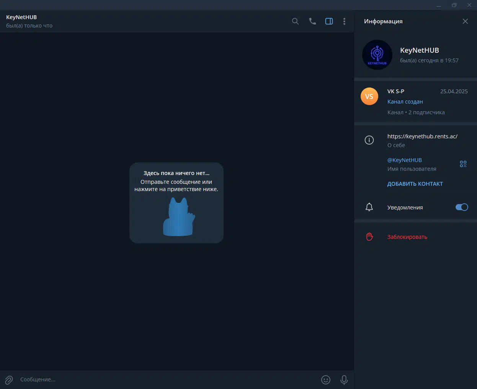Show the QR code for username
477x389 pixels.
(x=463, y=164)
